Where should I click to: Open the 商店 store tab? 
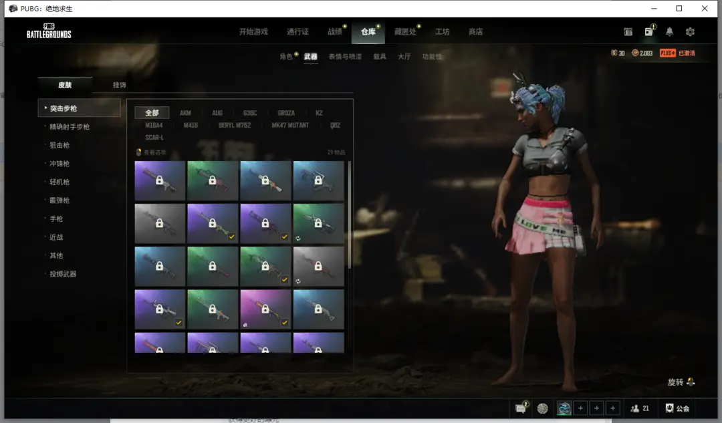pos(476,32)
